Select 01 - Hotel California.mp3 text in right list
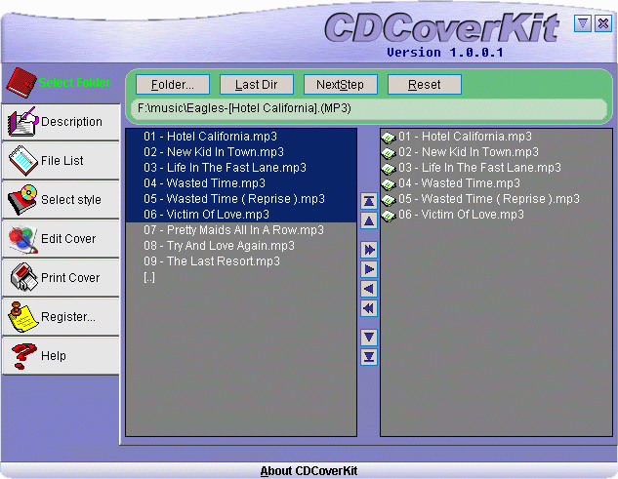Image resolution: width=618 pixels, height=479 pixels. tap(465, 137)
